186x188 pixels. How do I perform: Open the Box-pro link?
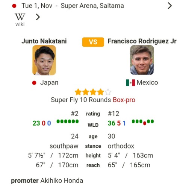coord(124,100)
